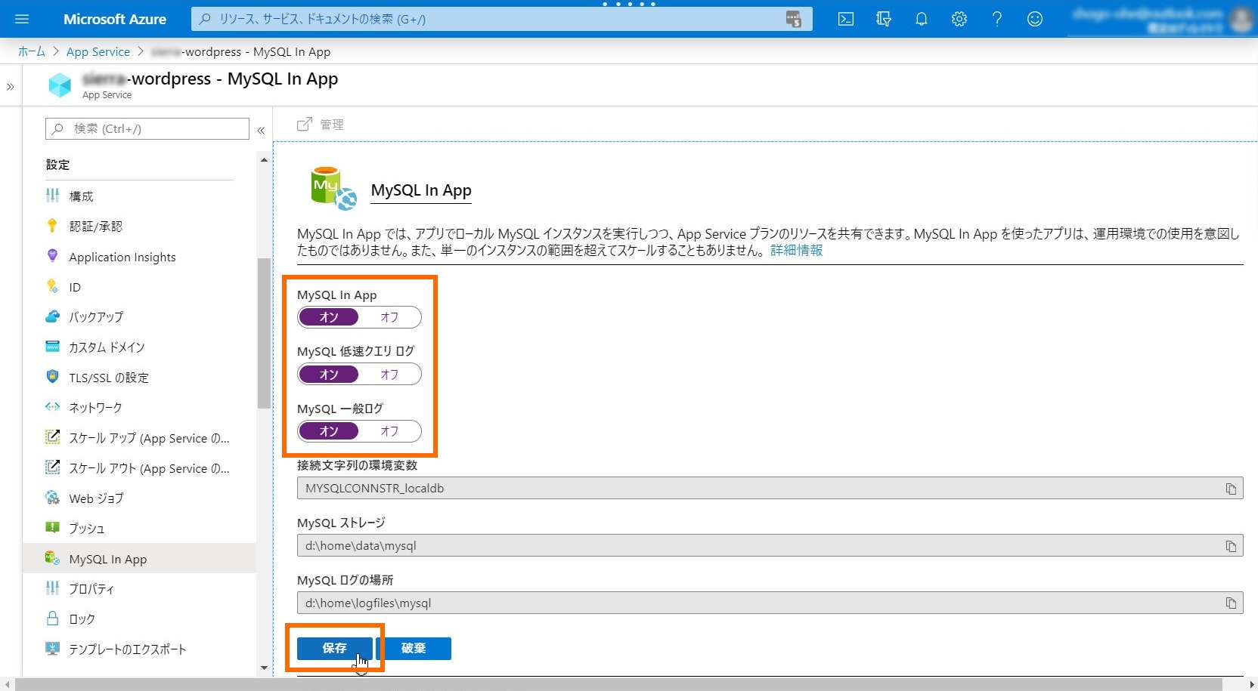Open the help question mark icon
Screen dimensions: 1258x691
pos(996,19)
